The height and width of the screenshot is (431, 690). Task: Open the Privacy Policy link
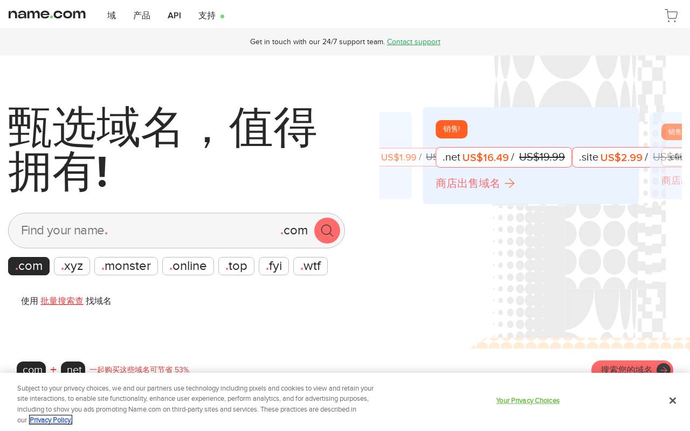click(51, 420)
